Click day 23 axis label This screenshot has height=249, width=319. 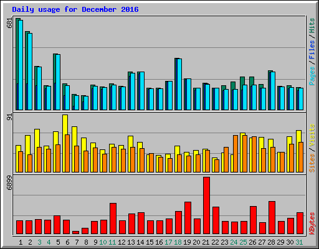pyautogui.click(x=224, y=242)
